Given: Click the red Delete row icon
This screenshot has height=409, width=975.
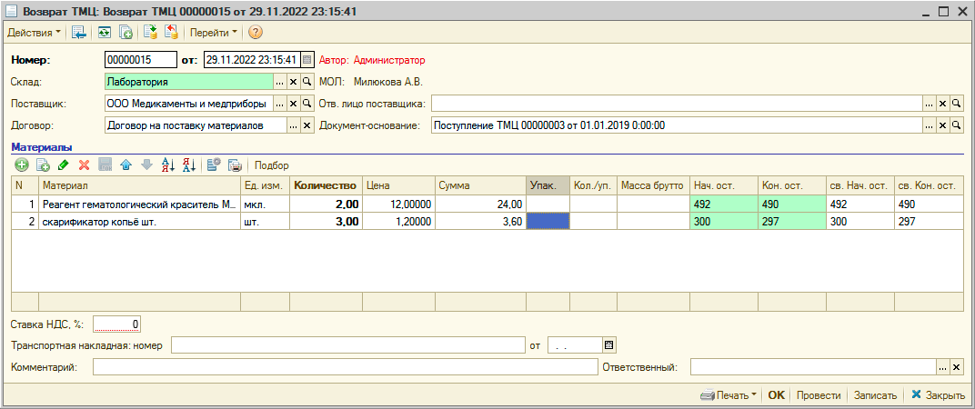Looking at the screenshot, I should tap(84, 165).
